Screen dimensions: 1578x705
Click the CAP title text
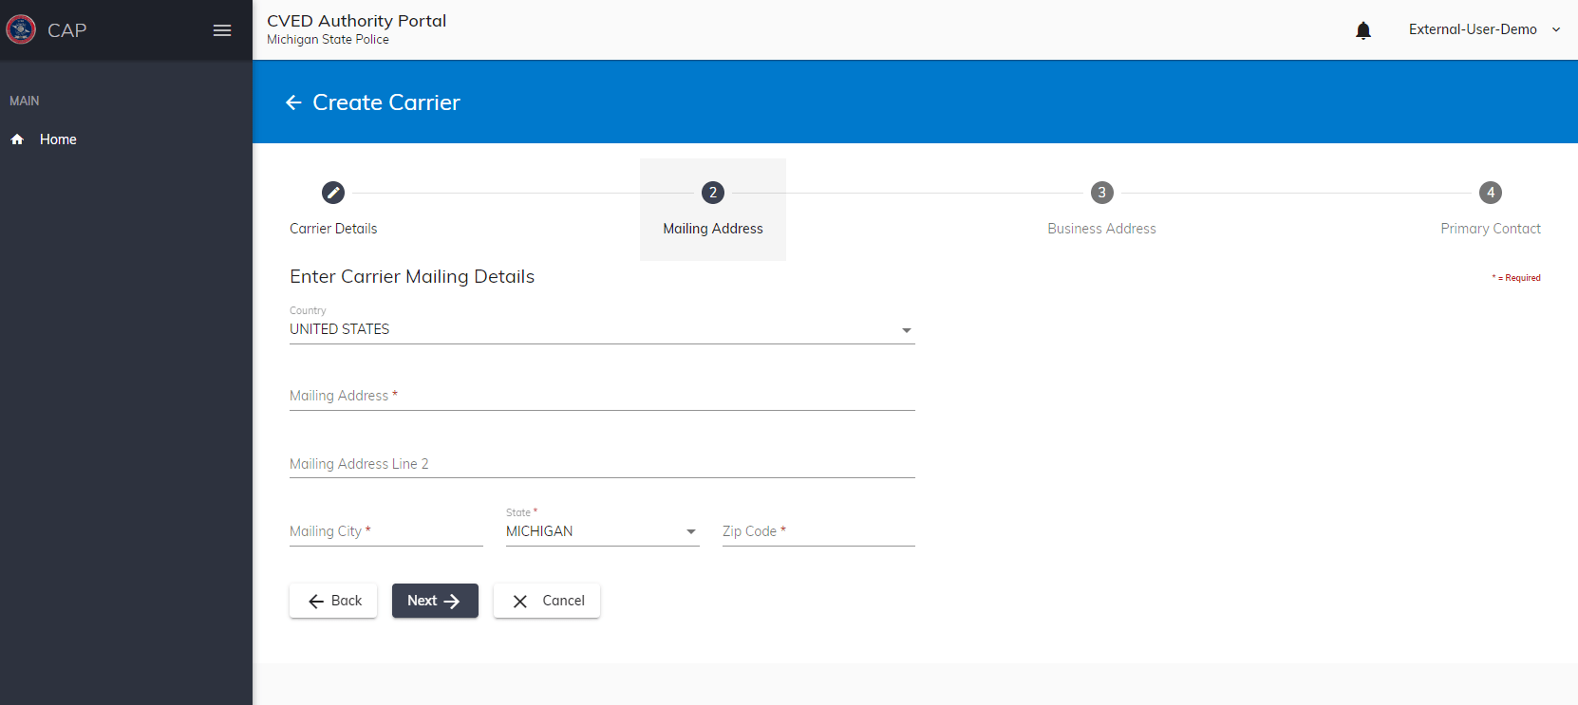pos(67,30)
